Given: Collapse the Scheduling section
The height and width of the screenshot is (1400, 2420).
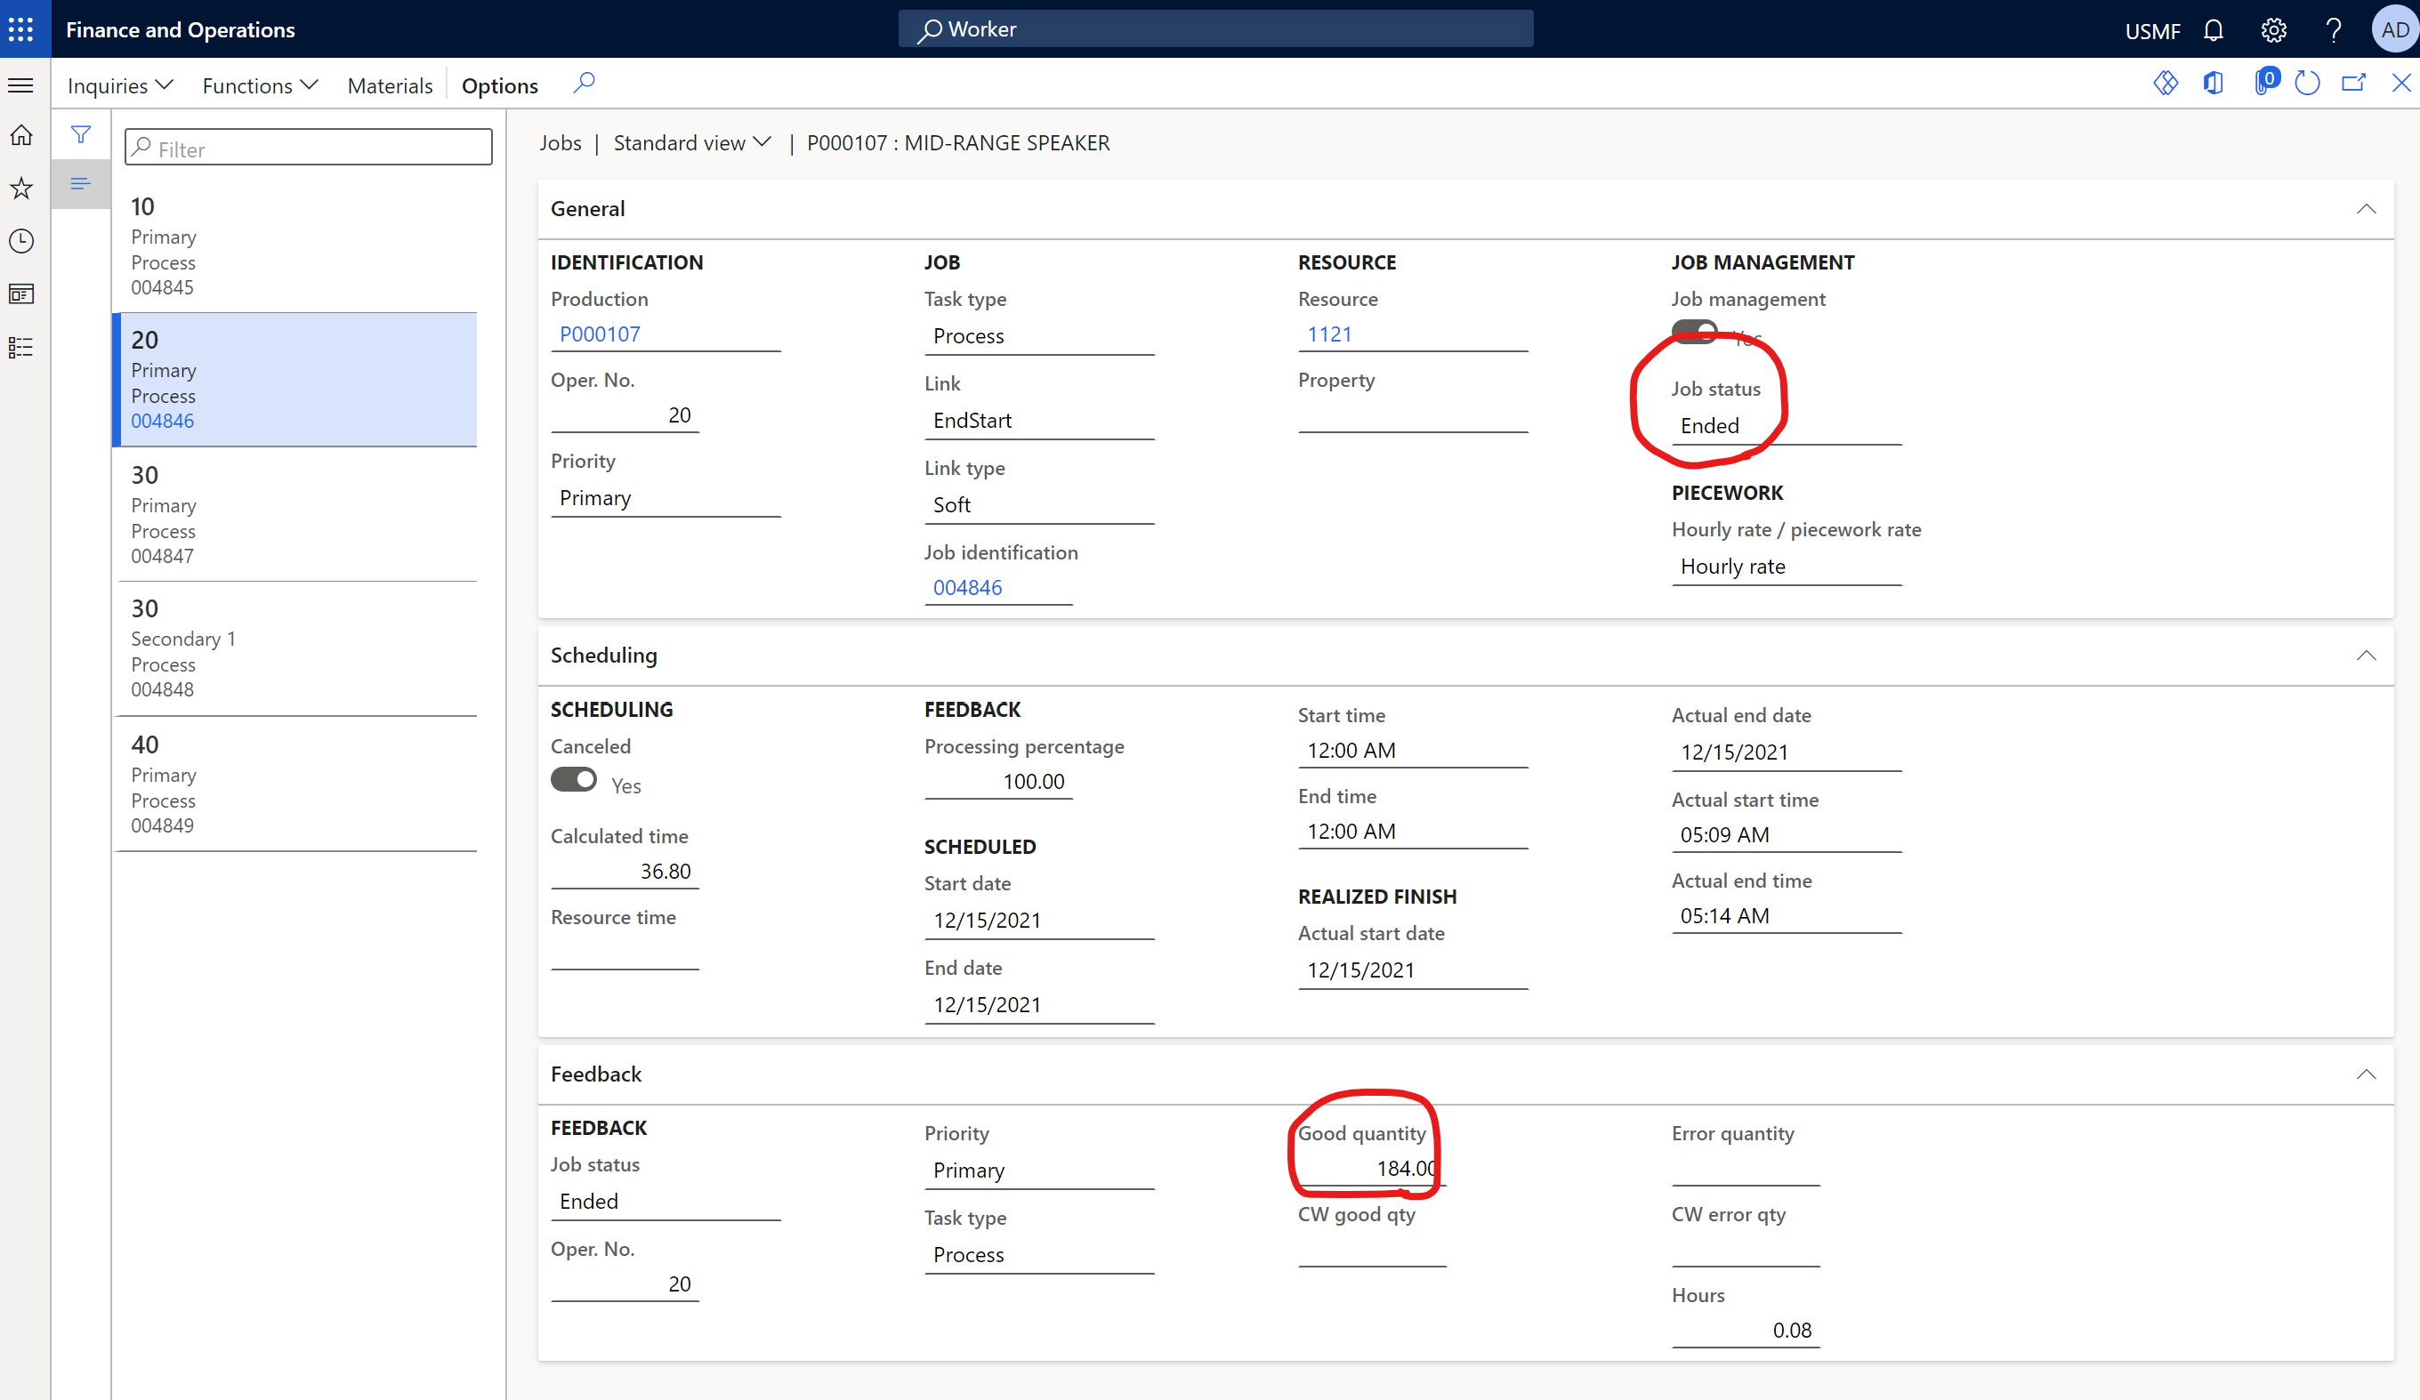Looking at the screenshot, I should (x=2365, y=656).
